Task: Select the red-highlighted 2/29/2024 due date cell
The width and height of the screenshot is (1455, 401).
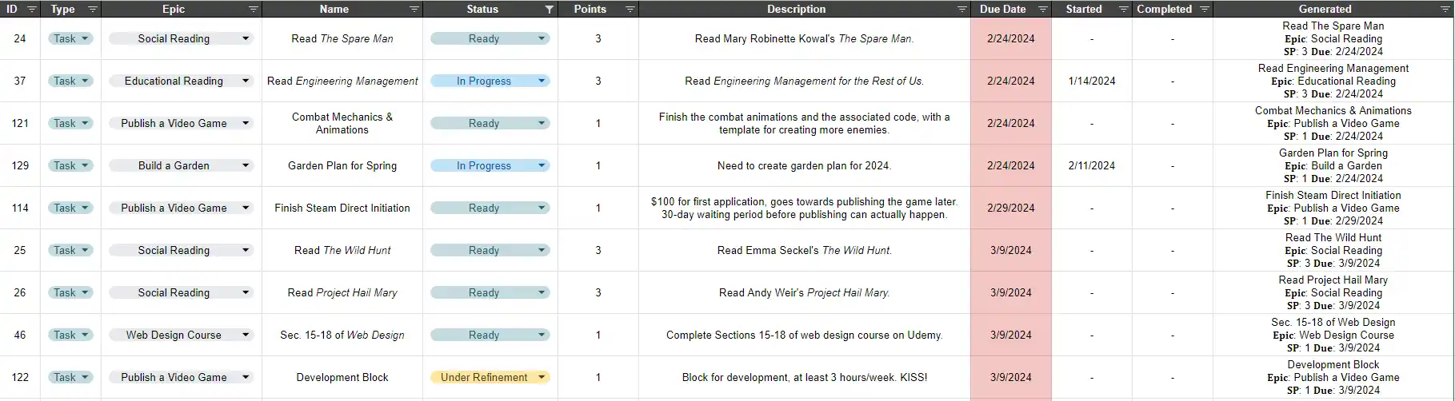Action: (1010, 208)
